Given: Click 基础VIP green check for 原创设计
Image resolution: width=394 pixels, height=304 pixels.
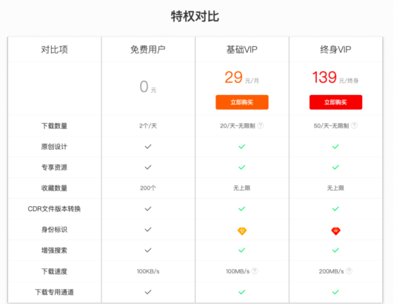Looking at the screenshot, I should (x=241, y=147).
